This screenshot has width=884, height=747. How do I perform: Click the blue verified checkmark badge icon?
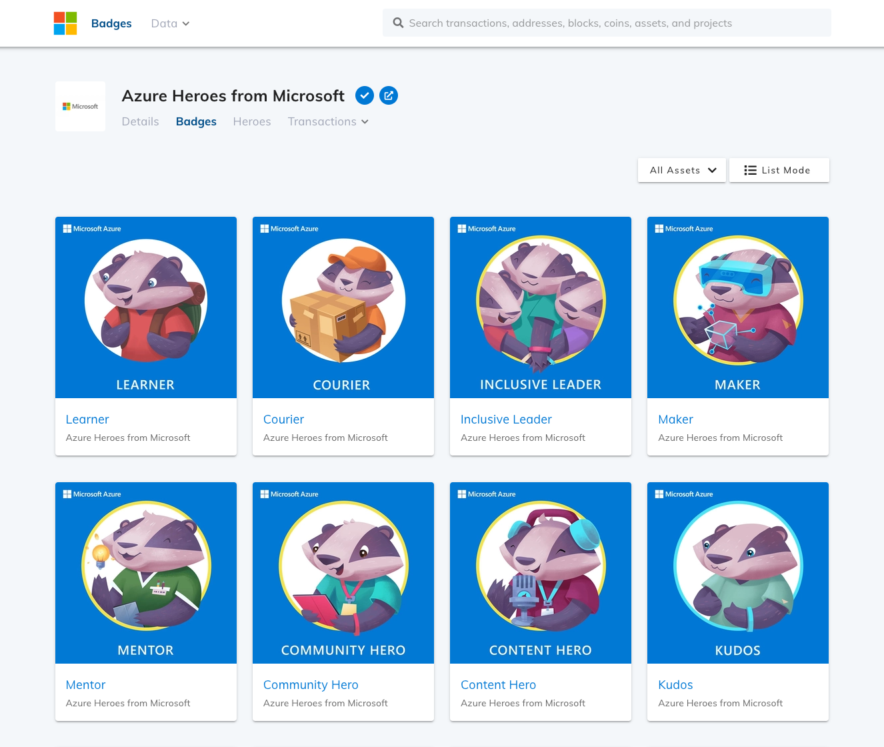pyautogui.click(x=364, y=95)
